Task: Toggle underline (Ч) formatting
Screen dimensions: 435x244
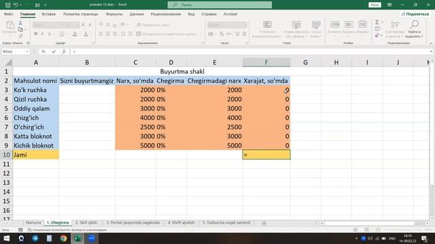Action: (x=49, y=34)
